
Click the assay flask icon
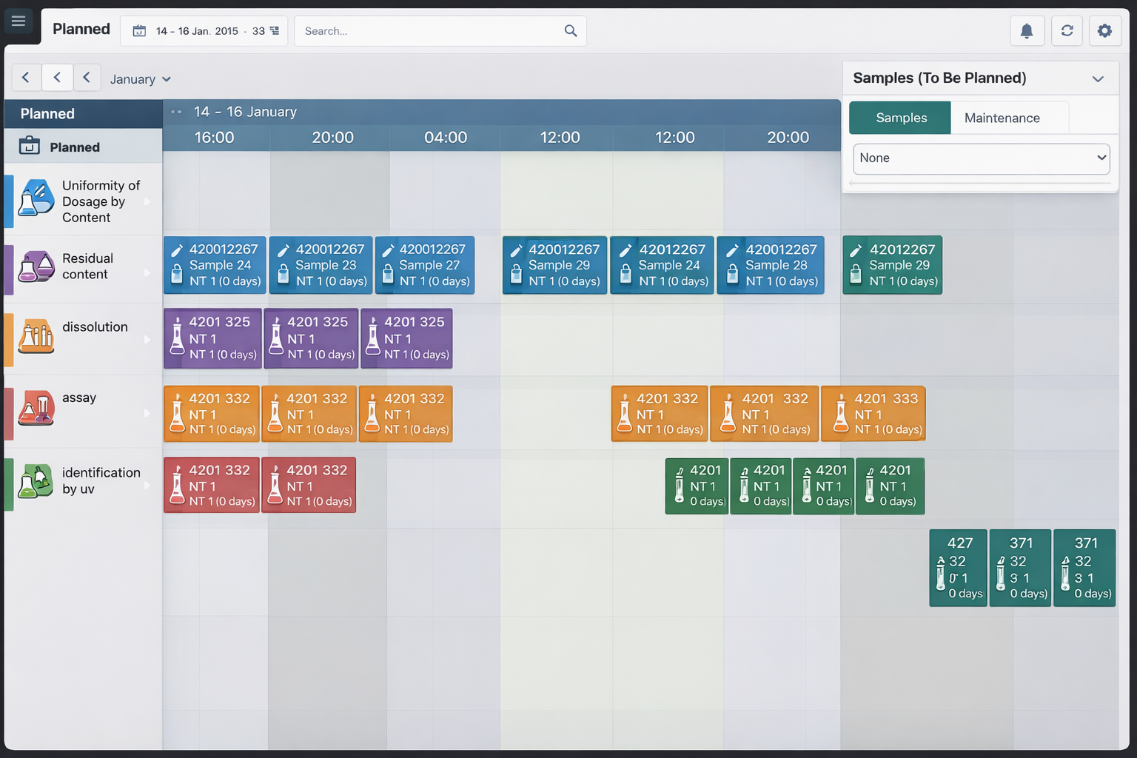(x=36, y=408)
